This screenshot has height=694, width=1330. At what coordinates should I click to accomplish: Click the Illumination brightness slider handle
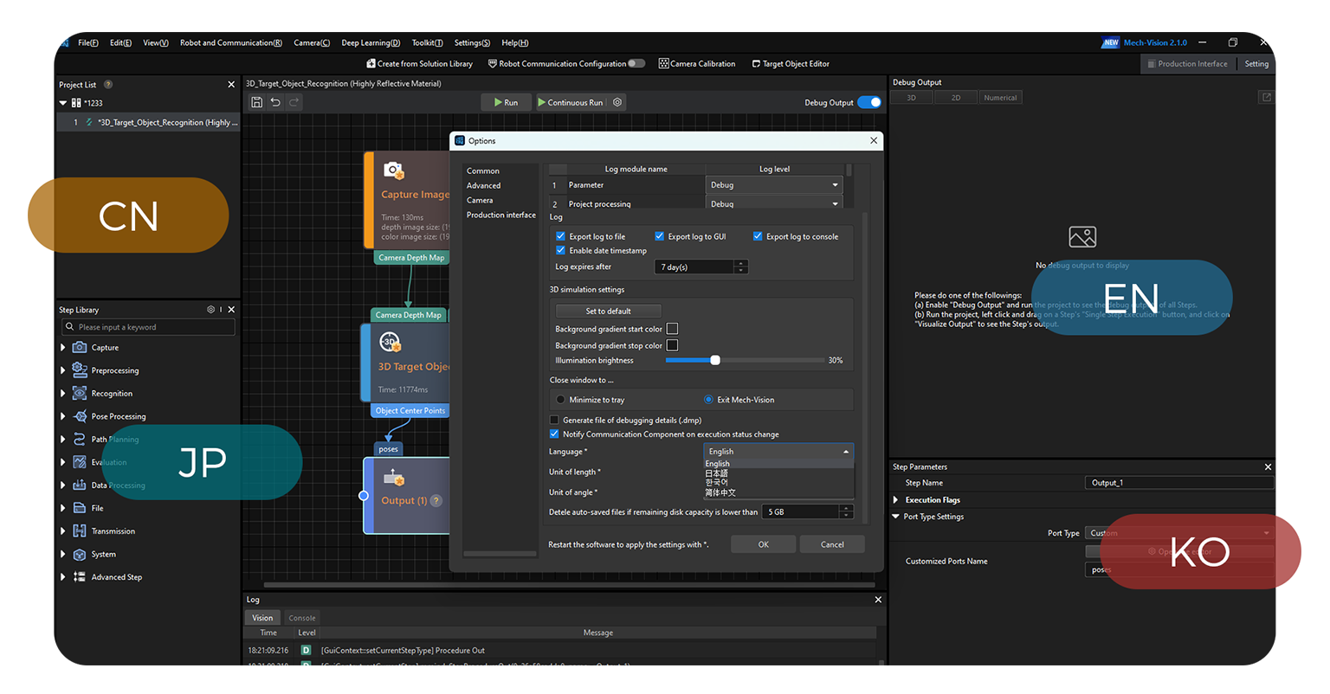(715, 360)
